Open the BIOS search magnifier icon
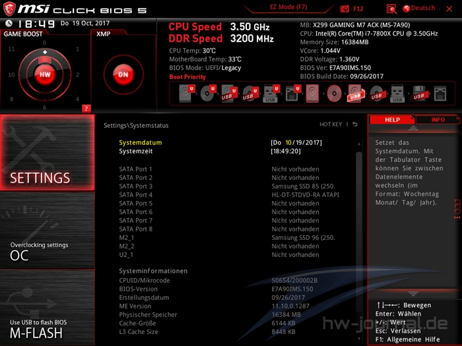Image resolution: width=462 pixels, height=346 pixels. 391,9
